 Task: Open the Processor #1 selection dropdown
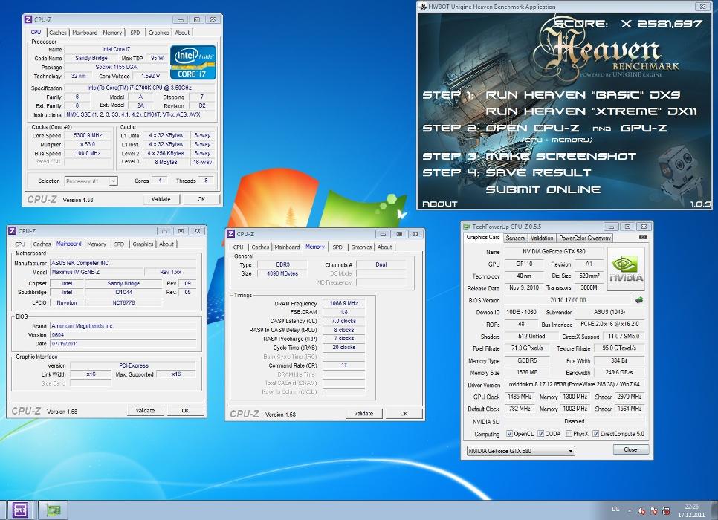click(91, 181)
